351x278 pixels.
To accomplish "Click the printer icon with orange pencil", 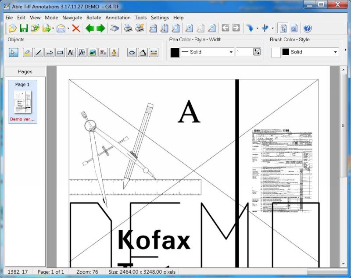I will point(140,29).
